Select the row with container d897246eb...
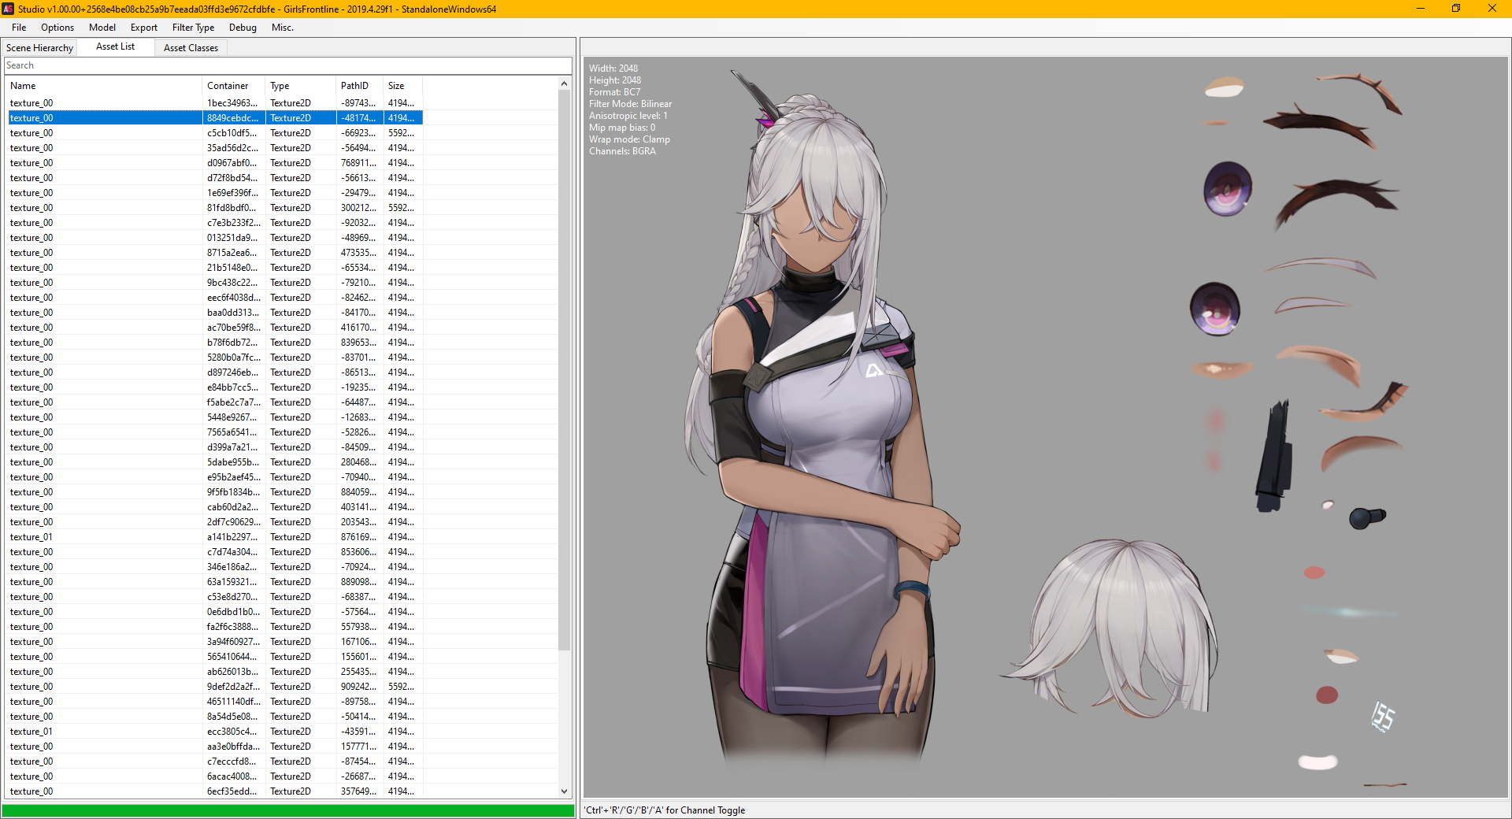 click(215, 372)
